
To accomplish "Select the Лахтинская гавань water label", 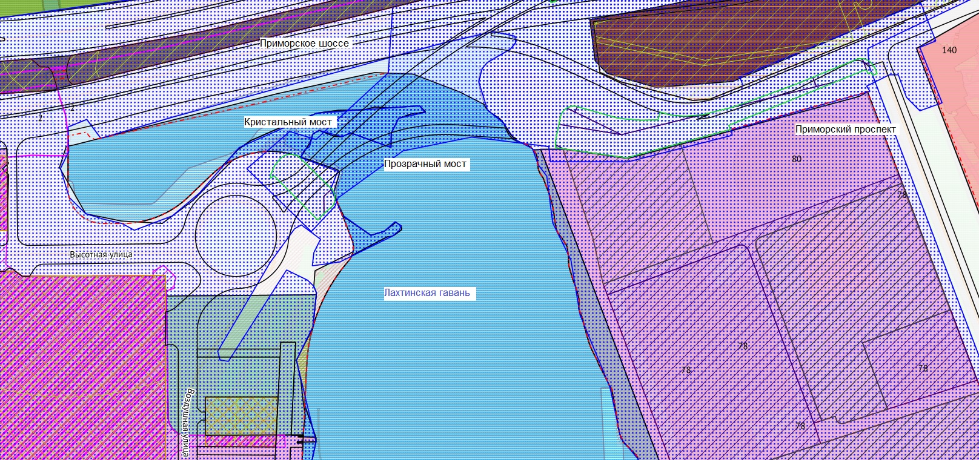I will tap(426, 294).
